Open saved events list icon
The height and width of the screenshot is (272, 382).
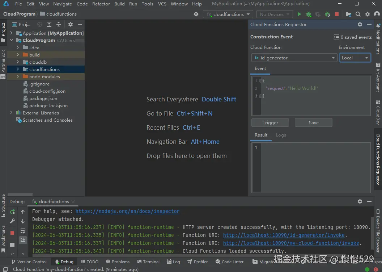point(336,37)
